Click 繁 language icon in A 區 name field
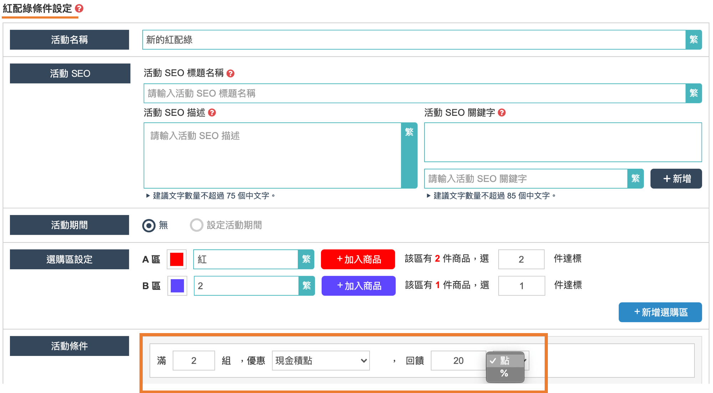The width and height of the screenshot is (713, 393). point(306,259)
